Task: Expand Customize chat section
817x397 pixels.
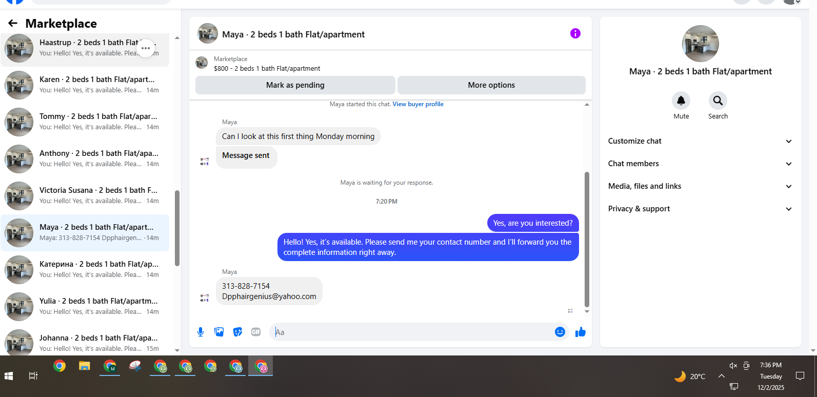Action: point(700,141)
